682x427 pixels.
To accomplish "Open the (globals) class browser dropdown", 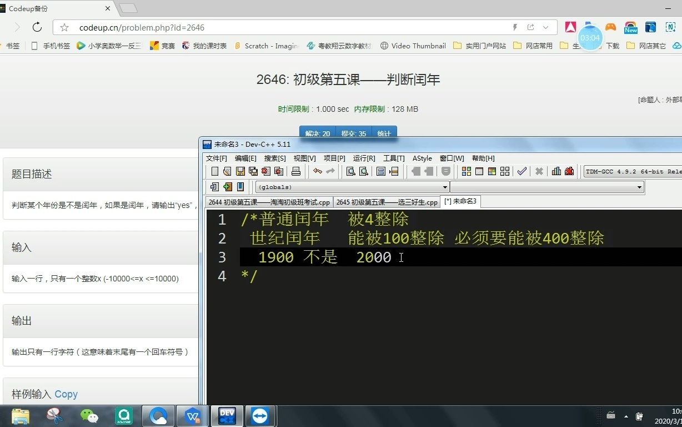I will point(444,187).
